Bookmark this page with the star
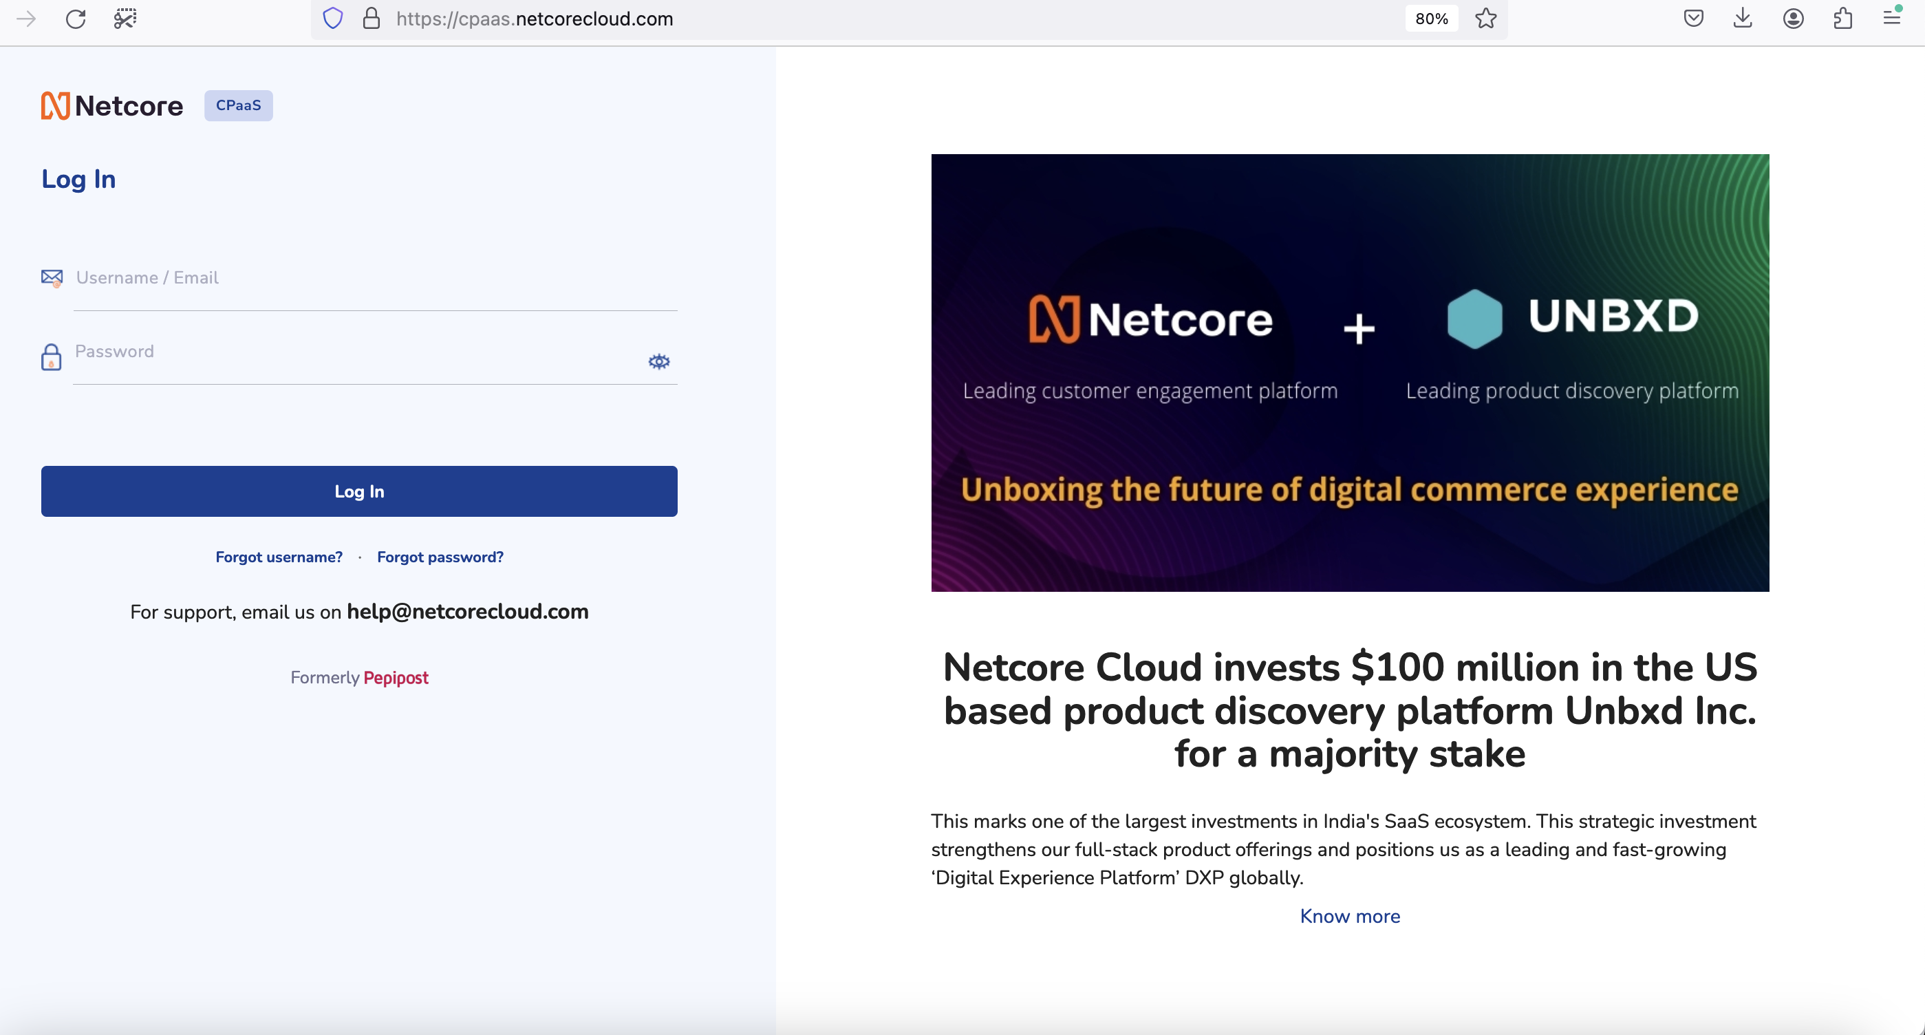The image size is (1925, 1035). pos(1485,19)
